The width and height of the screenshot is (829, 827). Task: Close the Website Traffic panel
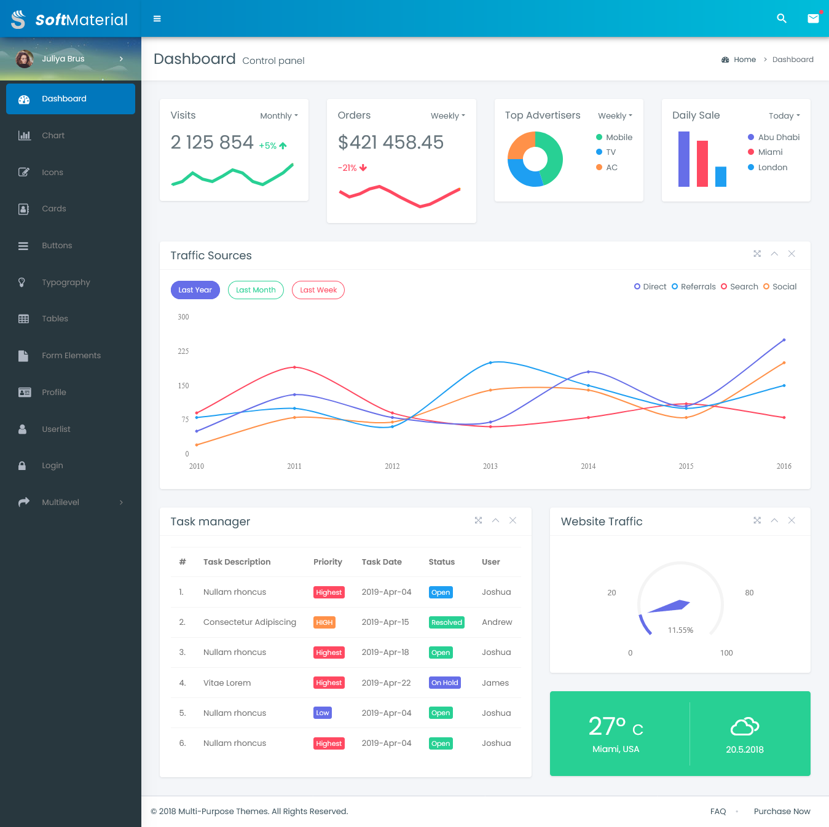[792, 520]
